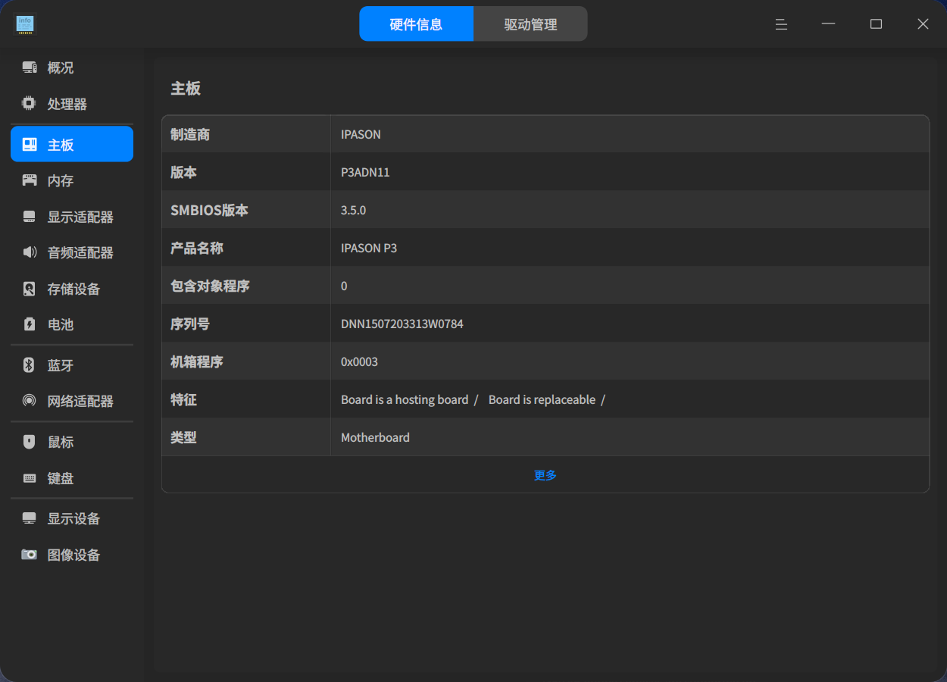Show 电池 information
947x682 pixels.
coord(72,324)
